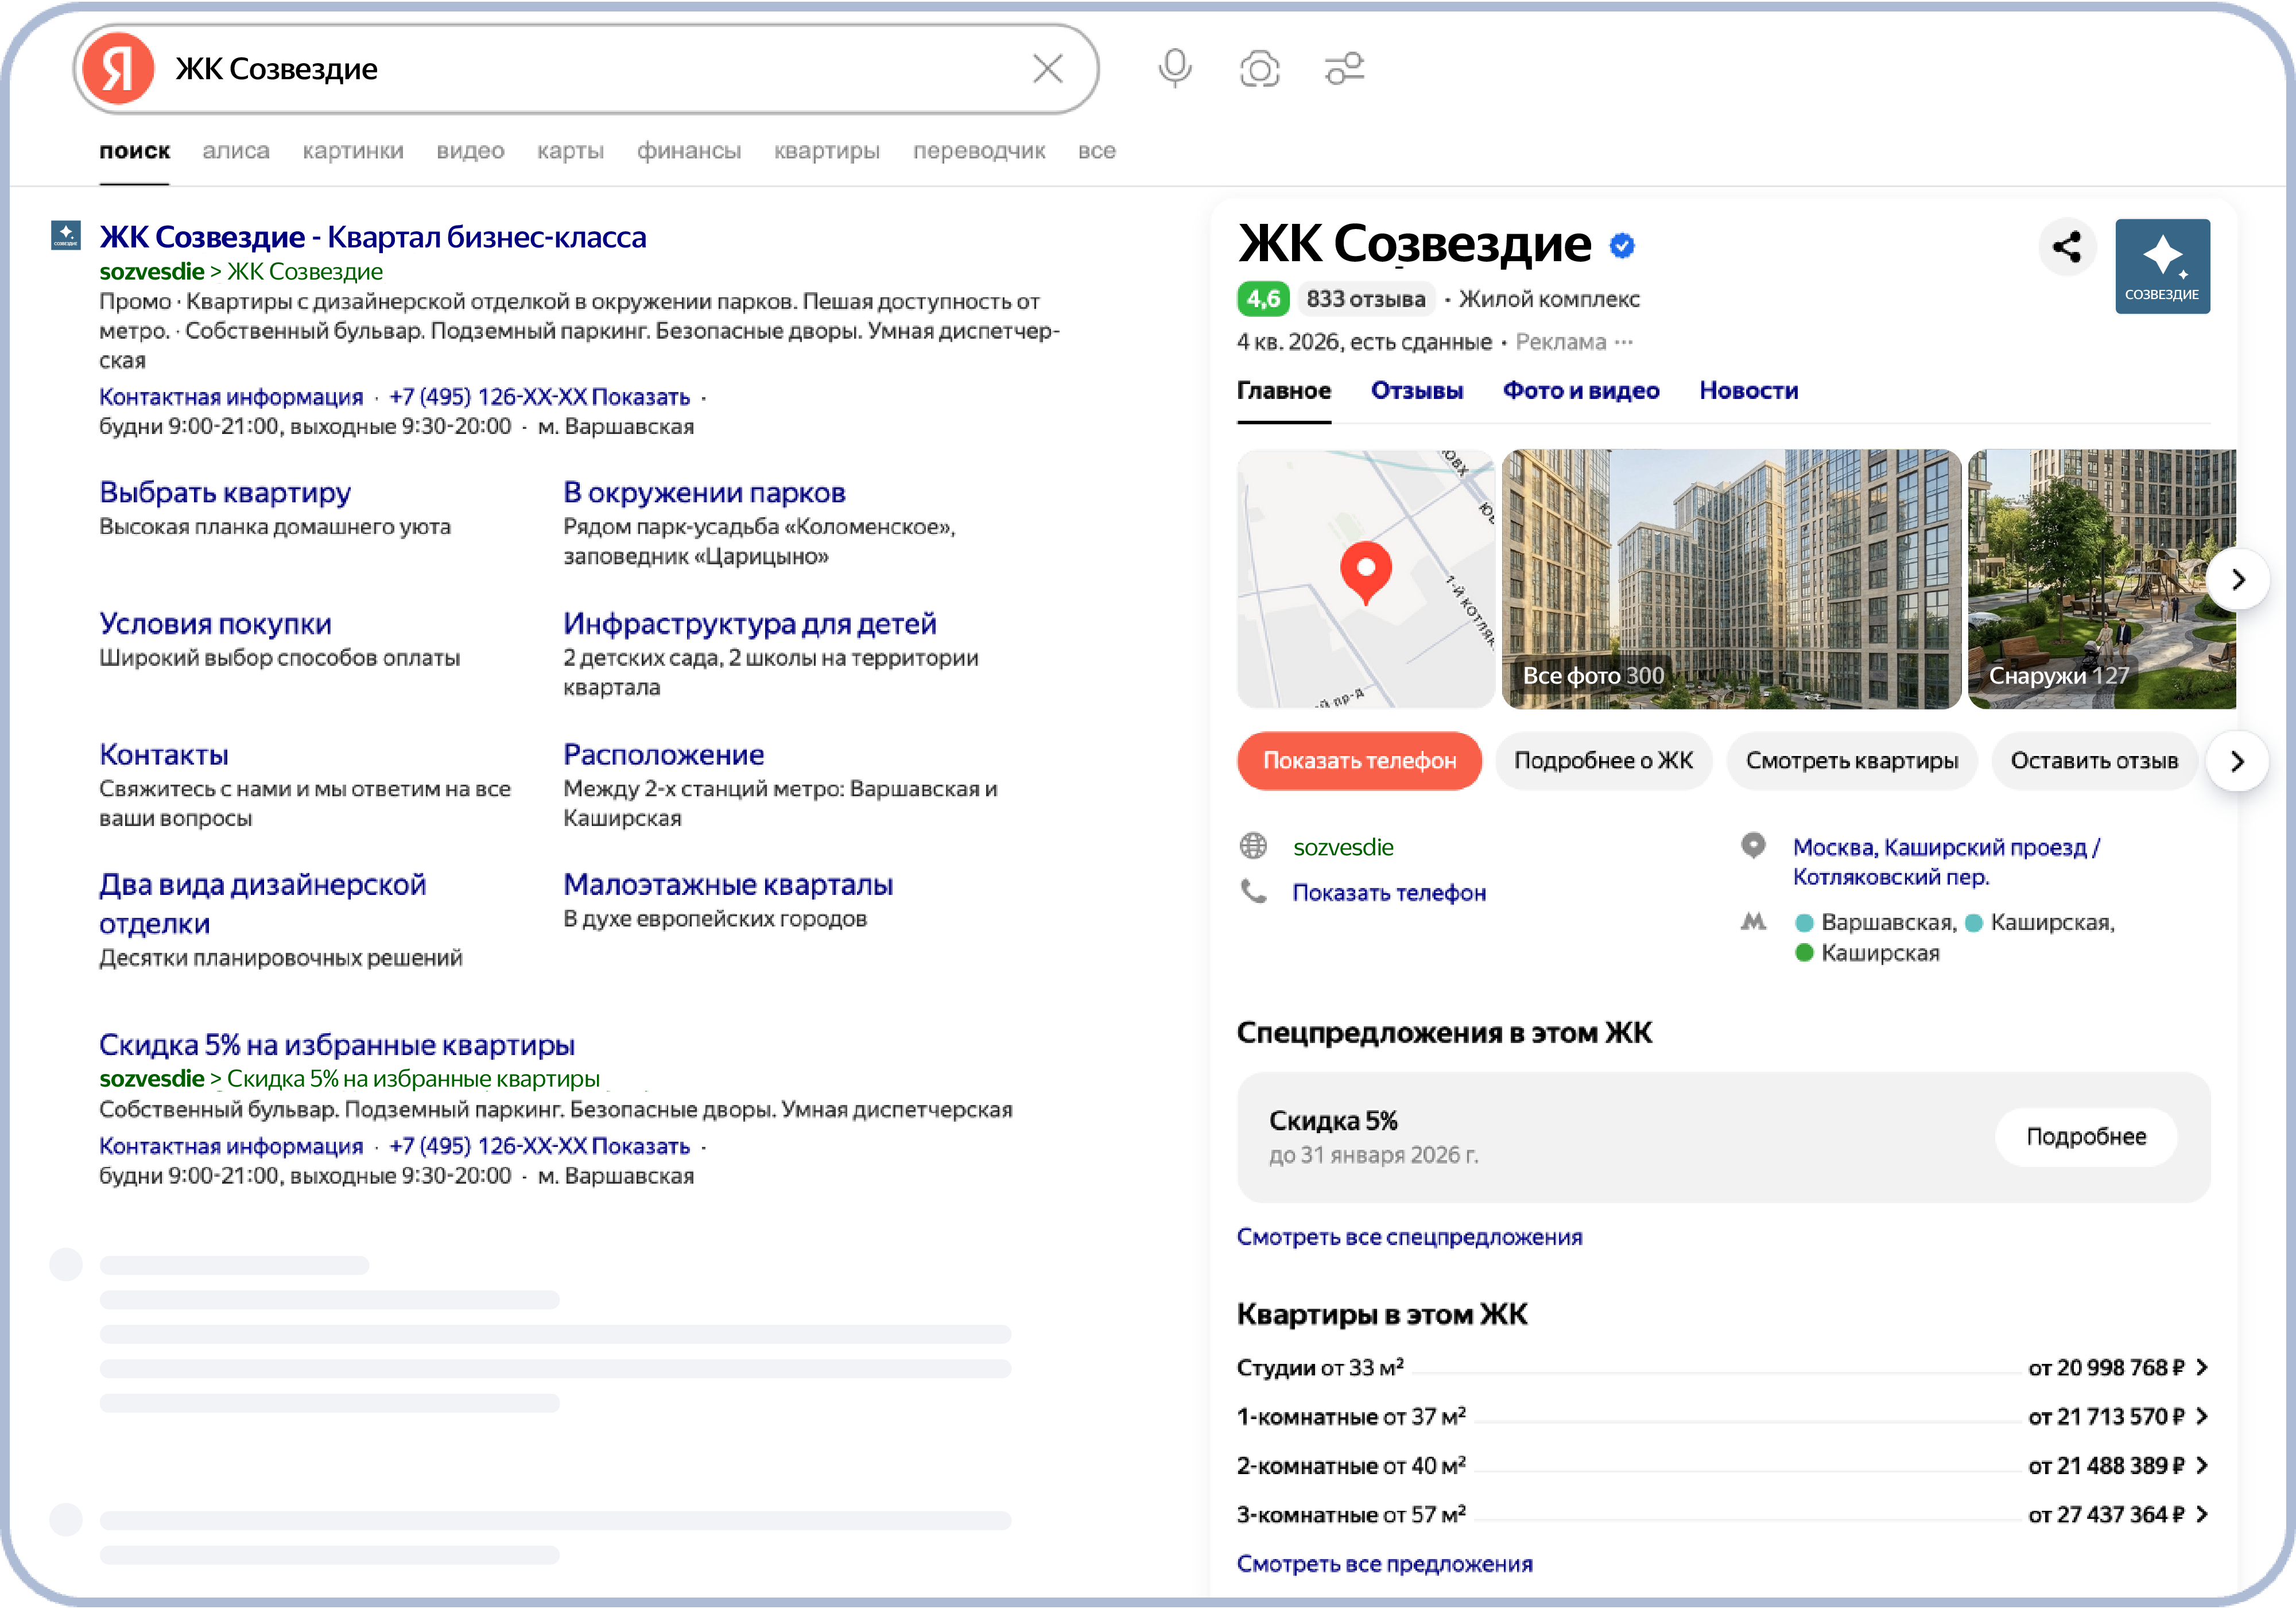2296x1609 pixels.
Task: Switch to the алиса tab
Action: pyautogui.click(x=236, y=151)
